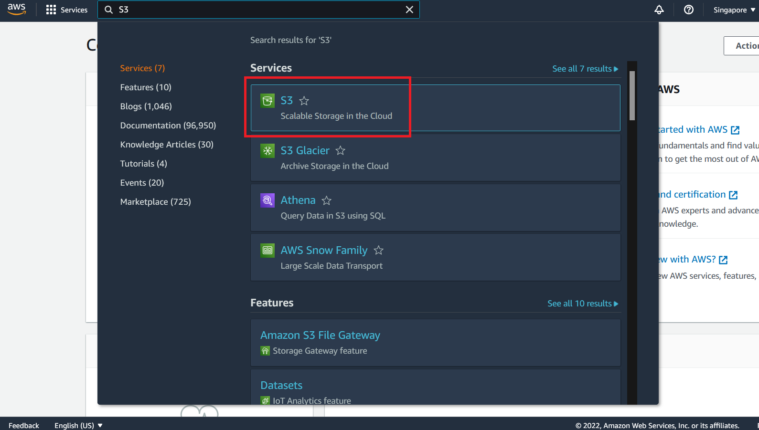Click the Actions button behind panel
Viewport: 759px width, 430px height.
(x=741, y=46)
